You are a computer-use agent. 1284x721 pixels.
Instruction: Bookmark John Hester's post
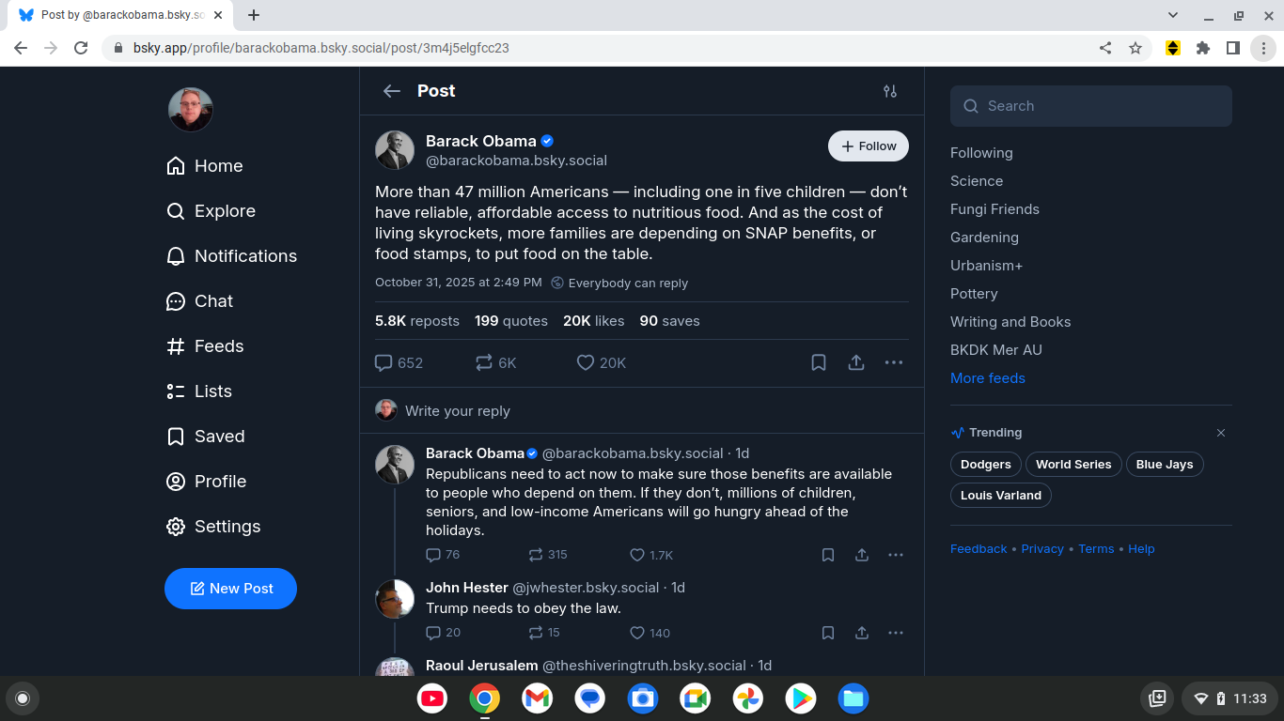point(828,633)
